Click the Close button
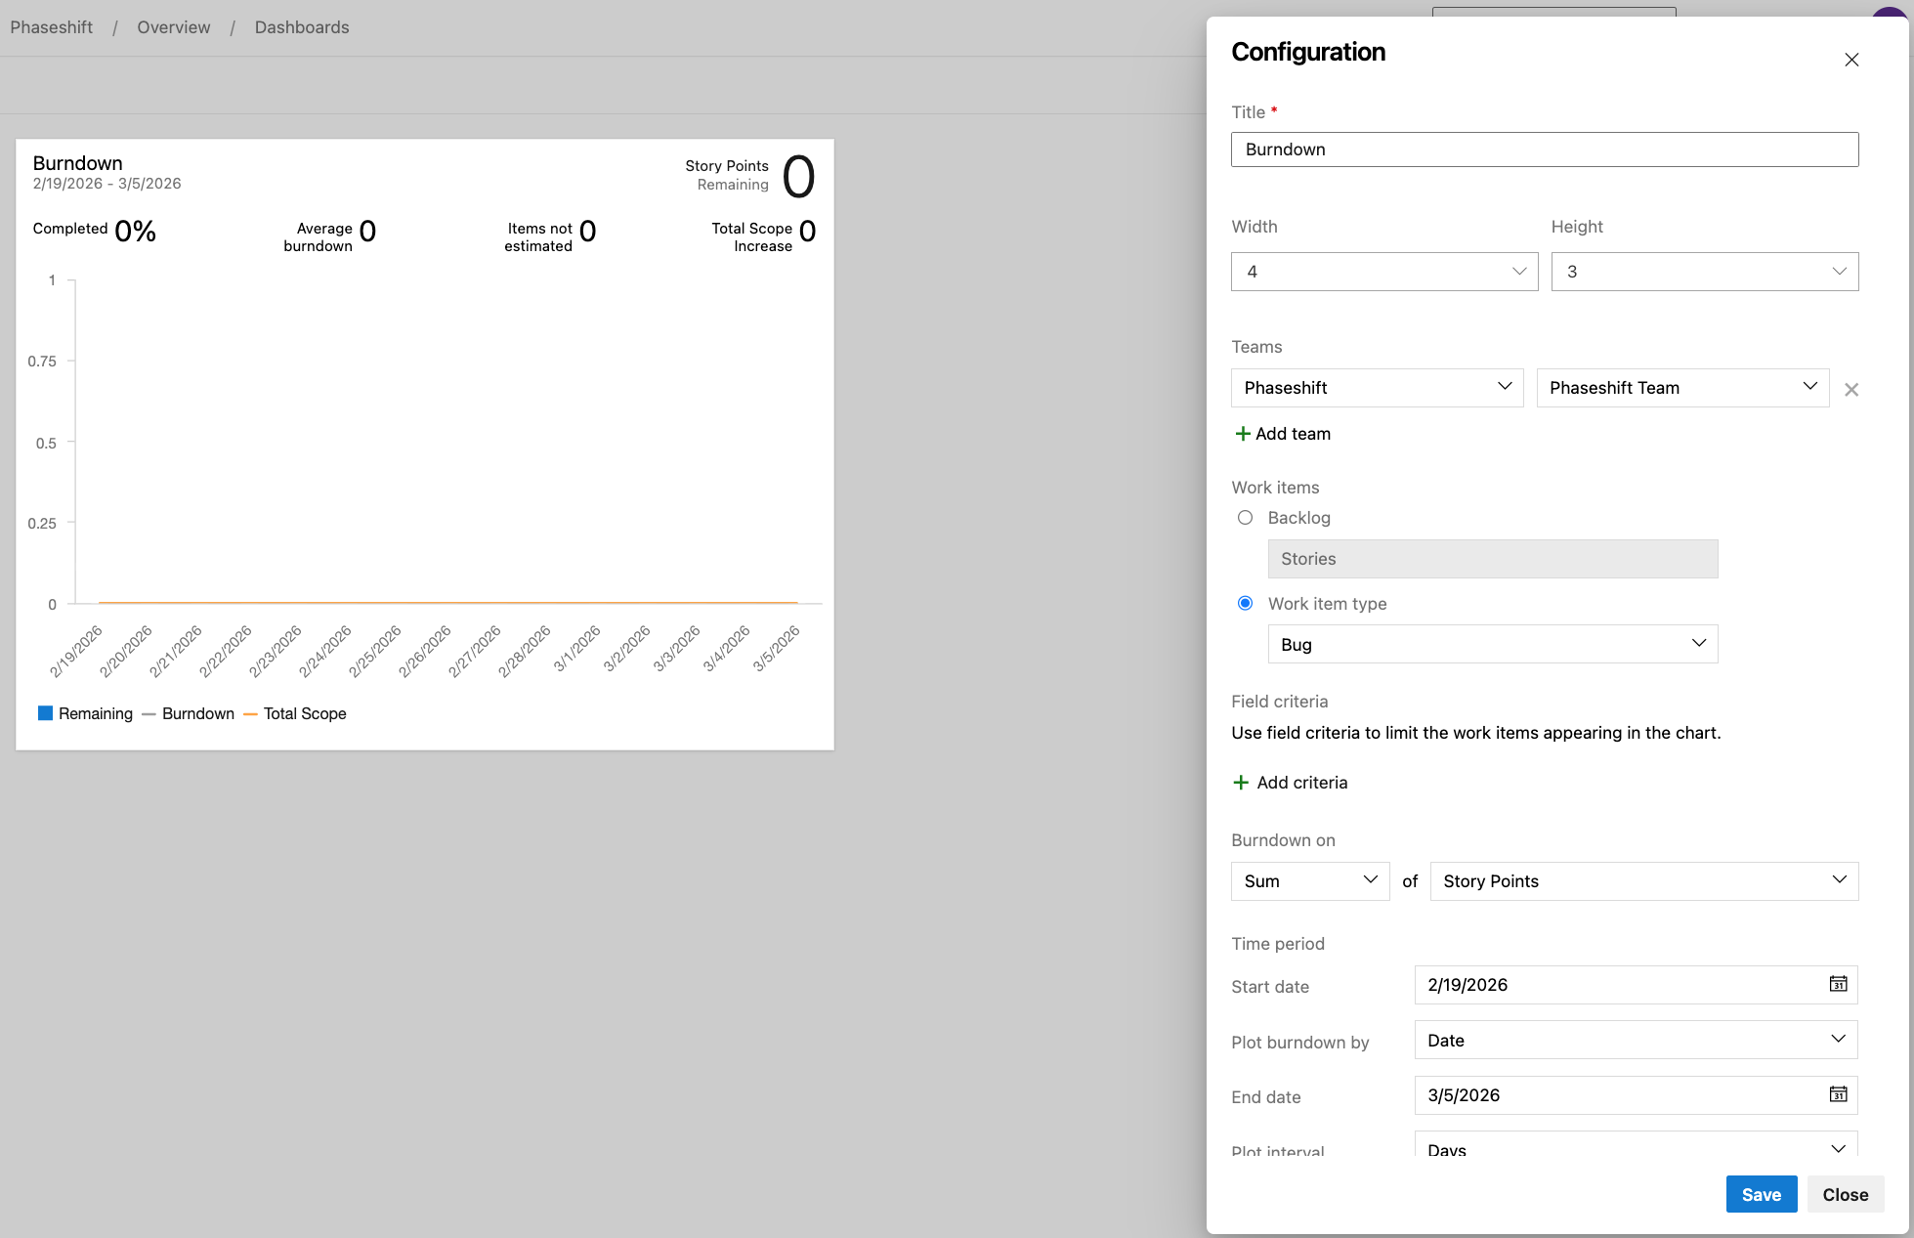 pyautogui.click(x=1845, y=1194)
